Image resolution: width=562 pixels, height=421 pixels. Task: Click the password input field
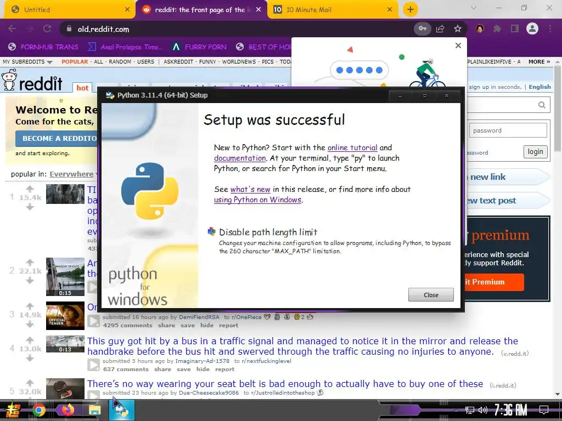point(508,130)
